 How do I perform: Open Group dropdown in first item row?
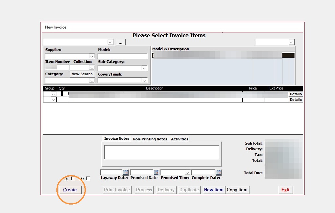click(53, 94)
